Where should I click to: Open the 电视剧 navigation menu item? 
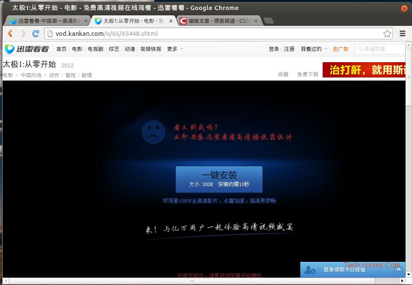[95, 49]
